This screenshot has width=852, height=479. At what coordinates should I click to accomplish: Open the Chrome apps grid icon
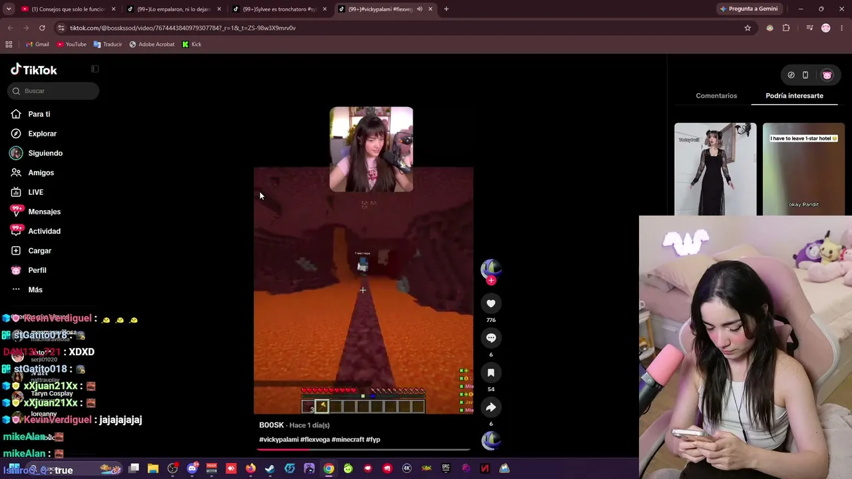[x=9, y=45]
